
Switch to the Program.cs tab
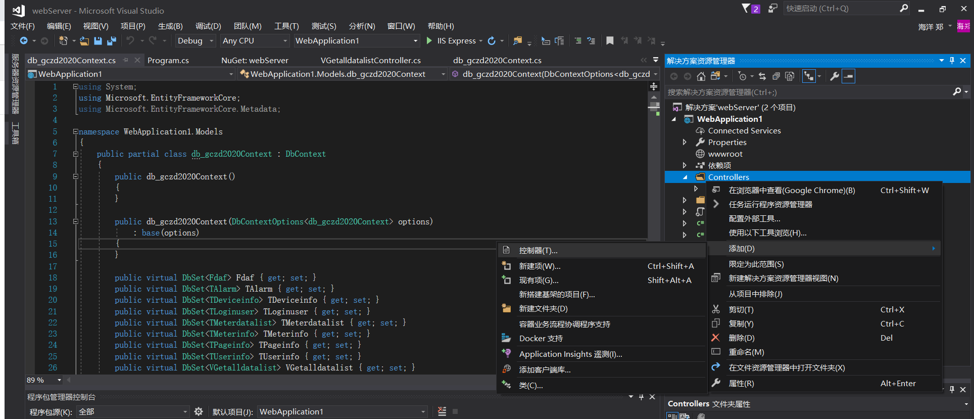pos(168,60)
